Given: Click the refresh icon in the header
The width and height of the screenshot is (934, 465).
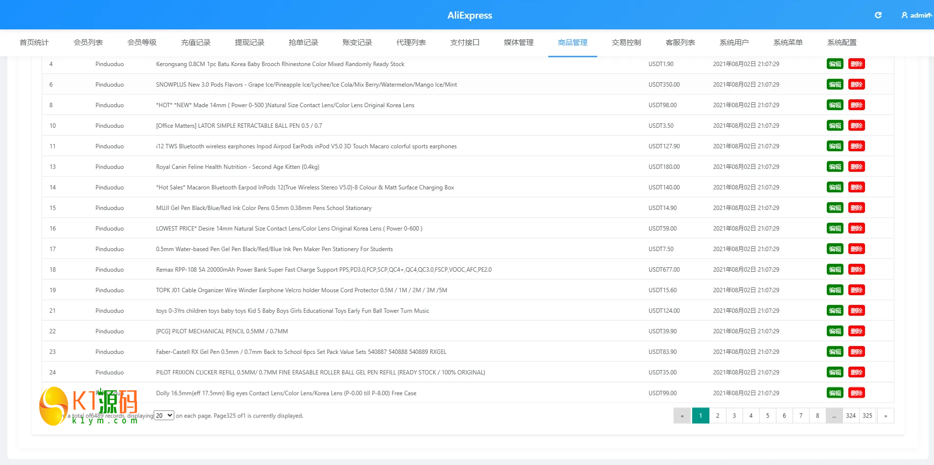Looking at the screenshot, I should (878, 15).
